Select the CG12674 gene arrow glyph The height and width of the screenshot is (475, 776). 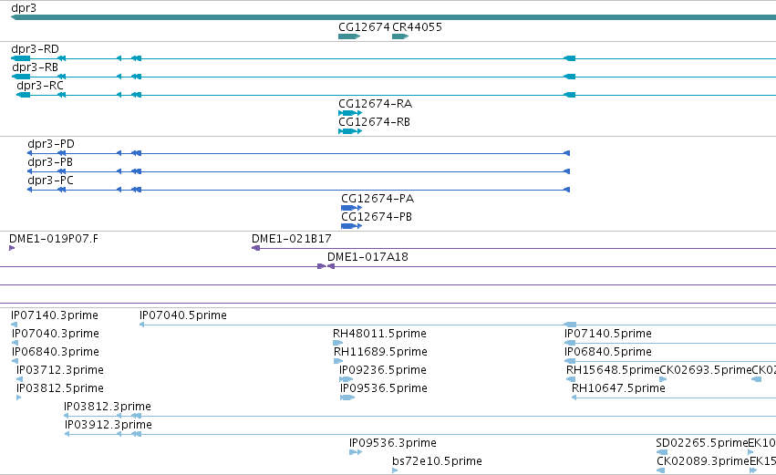pyautogui.click(x=349, y=36)
